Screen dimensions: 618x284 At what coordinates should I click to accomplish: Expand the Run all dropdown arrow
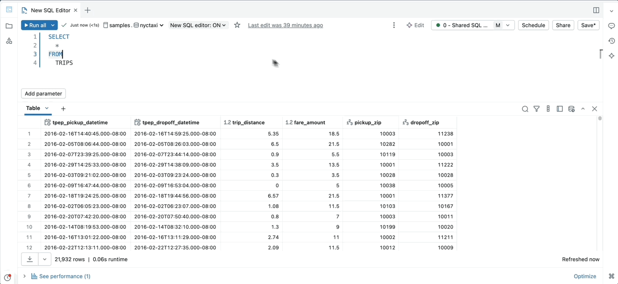point(53,25)
